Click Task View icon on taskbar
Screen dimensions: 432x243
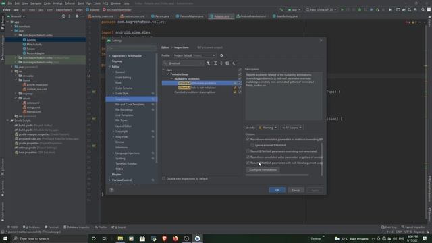(x=104, y=238)
